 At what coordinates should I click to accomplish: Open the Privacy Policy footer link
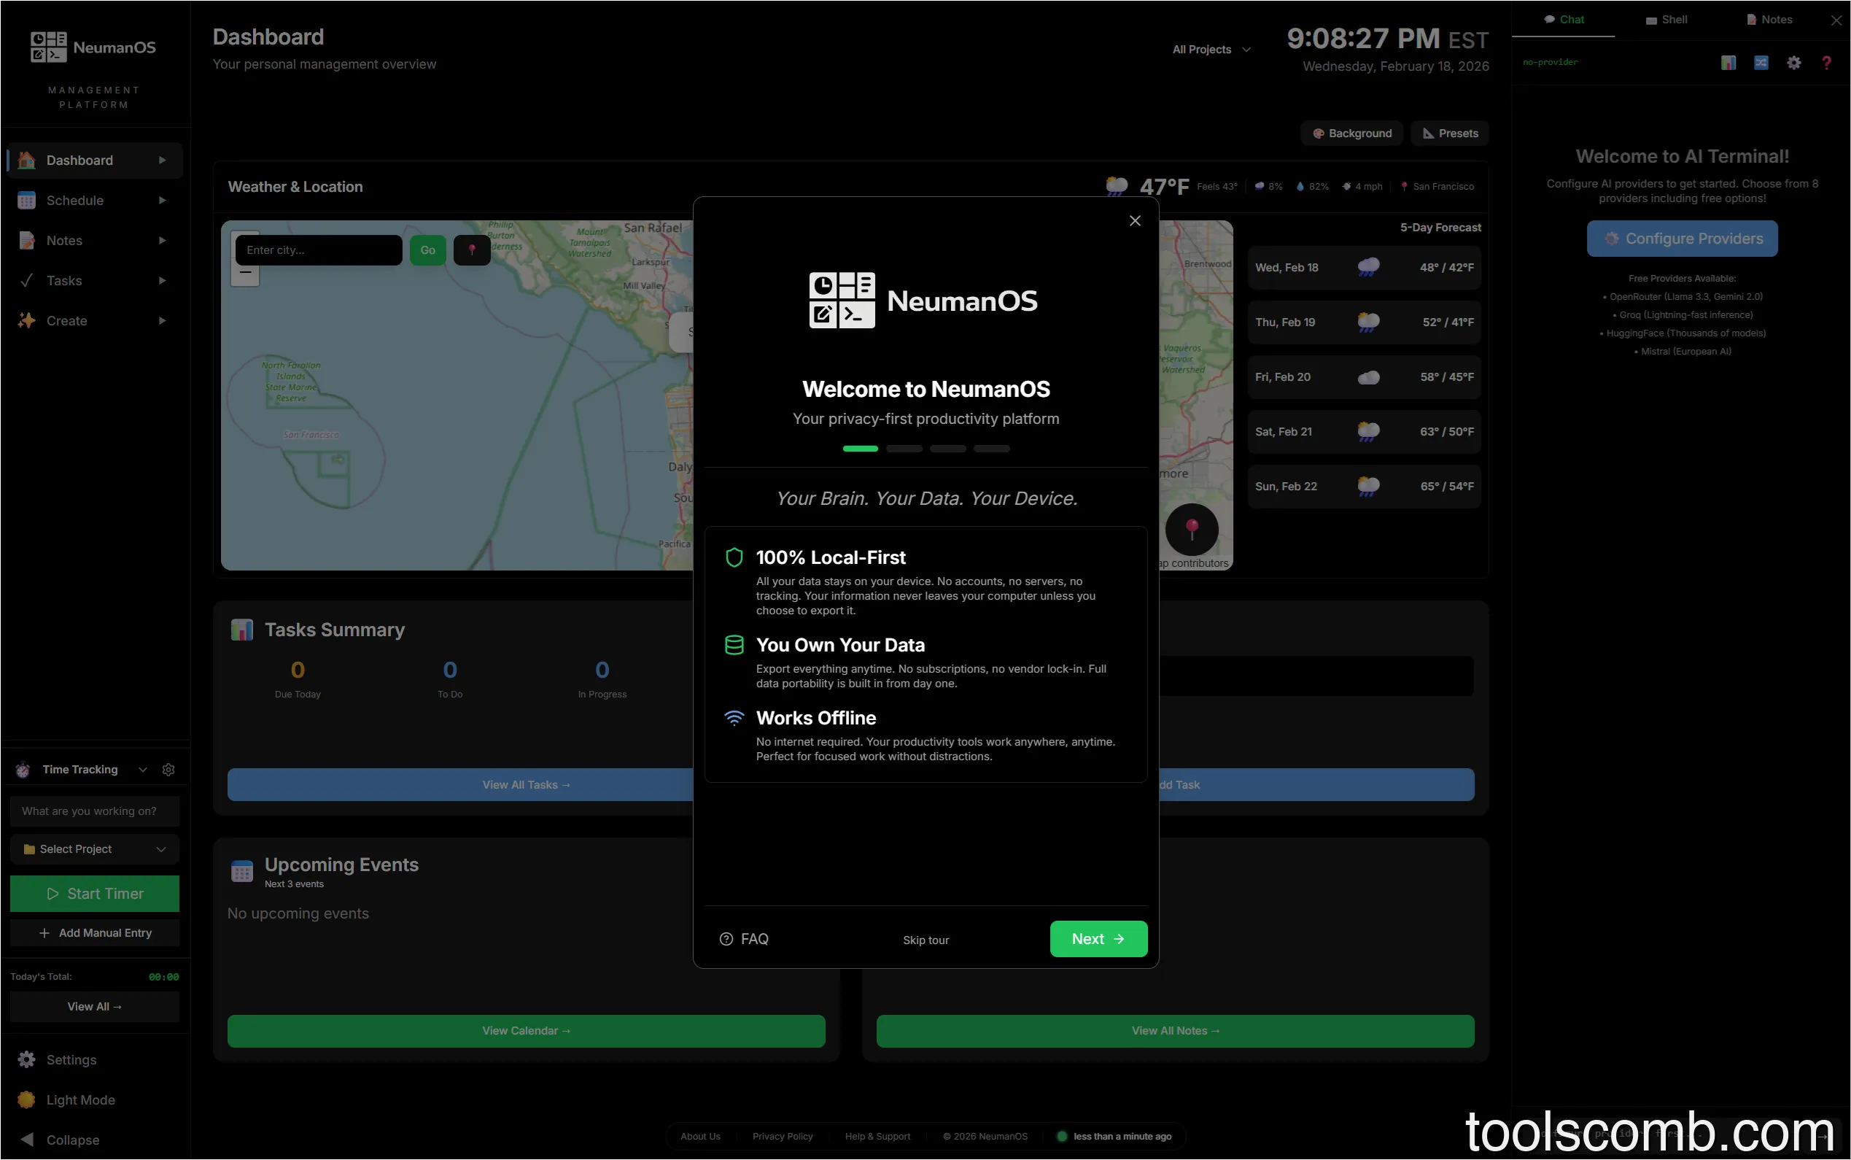(x=782, y=1136)
